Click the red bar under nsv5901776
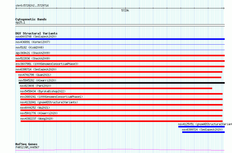 (x=121, y=116)
